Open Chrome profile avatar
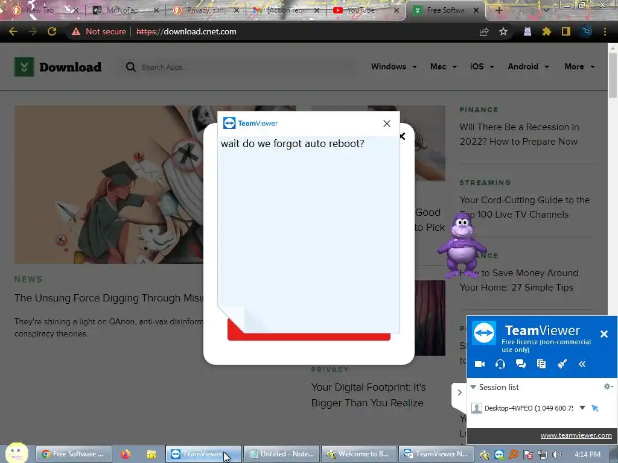Image resolution: width=618 pixels, height=463 pixels. 585,31
